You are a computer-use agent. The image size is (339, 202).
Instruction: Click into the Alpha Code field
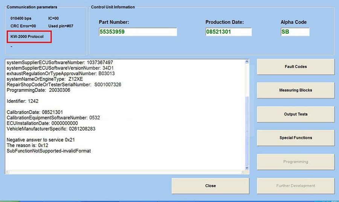coord(295,32)
